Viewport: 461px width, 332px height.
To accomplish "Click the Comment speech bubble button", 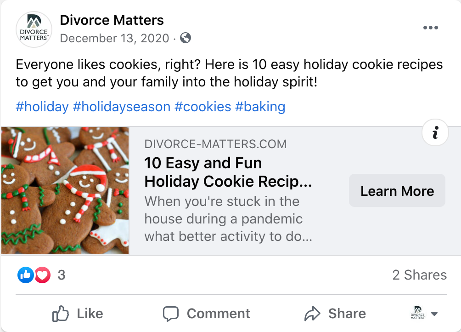I will (207, 314).
